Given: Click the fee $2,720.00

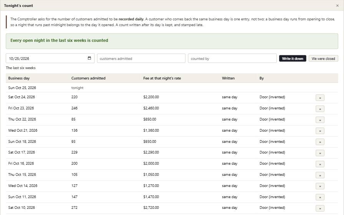Looking at the screenshot, I should pos(151,208).
